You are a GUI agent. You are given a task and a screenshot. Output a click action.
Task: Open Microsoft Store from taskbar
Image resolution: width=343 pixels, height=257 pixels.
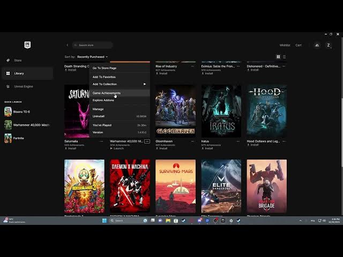coord(176,221)
